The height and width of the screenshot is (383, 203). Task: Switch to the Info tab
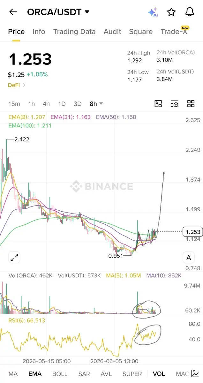tap(39, 32)
